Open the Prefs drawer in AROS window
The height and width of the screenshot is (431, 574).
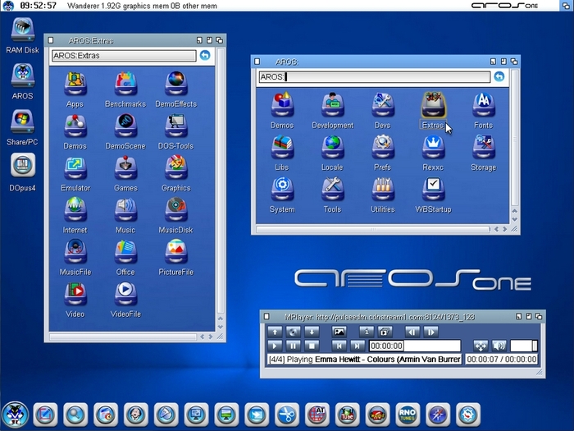coord(382,146)
